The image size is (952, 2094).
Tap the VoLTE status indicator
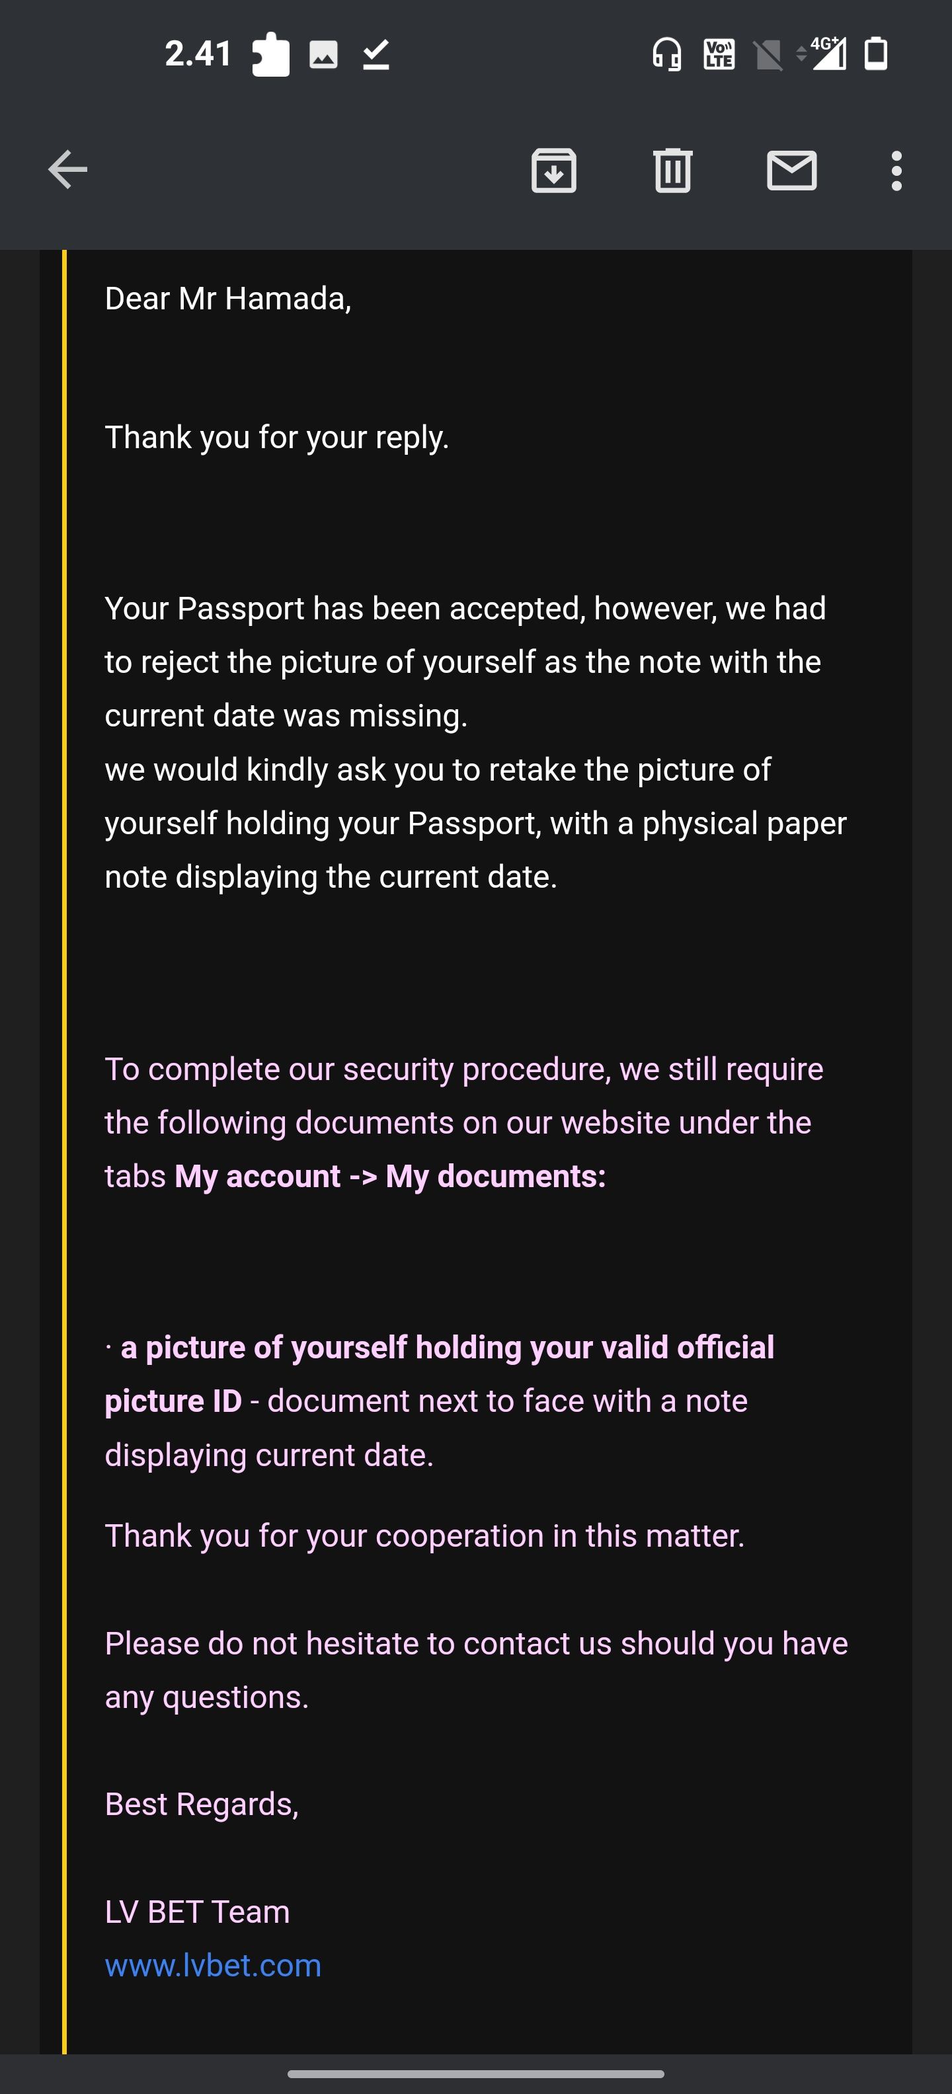point(719,54)
